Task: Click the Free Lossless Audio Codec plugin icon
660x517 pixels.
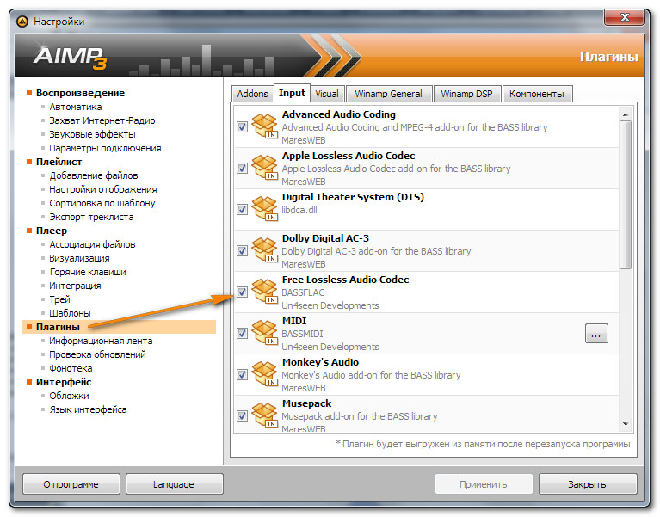Action: pos(265,292)
